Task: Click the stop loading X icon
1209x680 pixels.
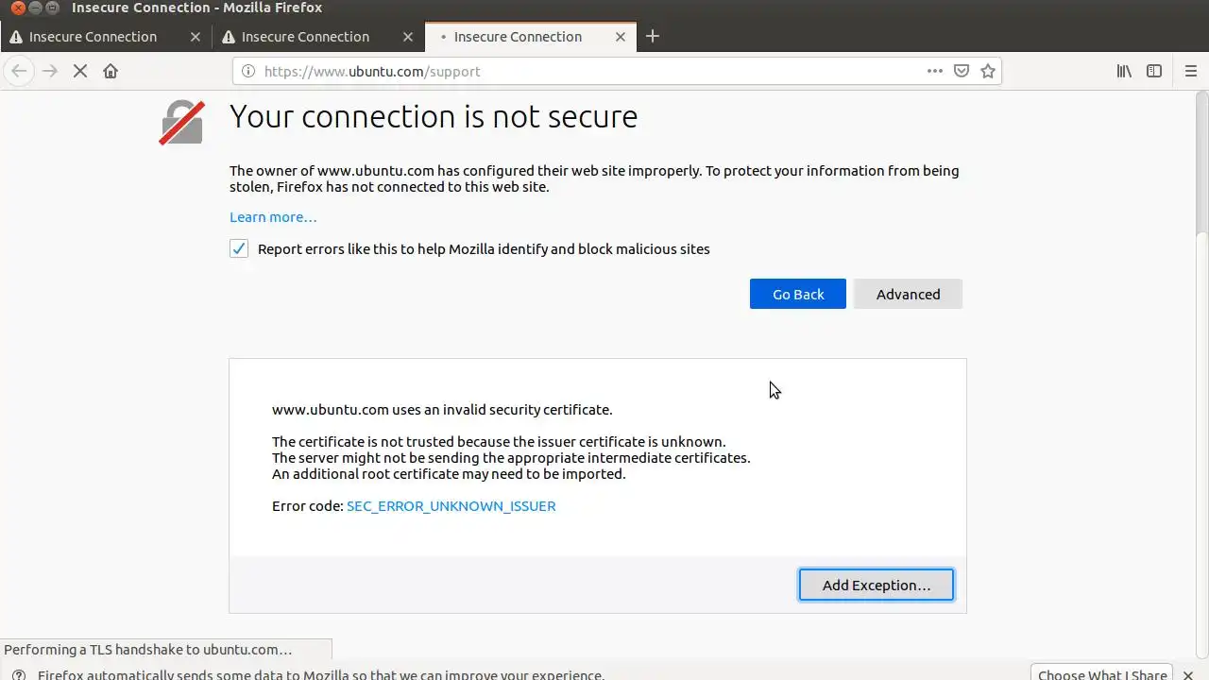Action: coord(80,71)
